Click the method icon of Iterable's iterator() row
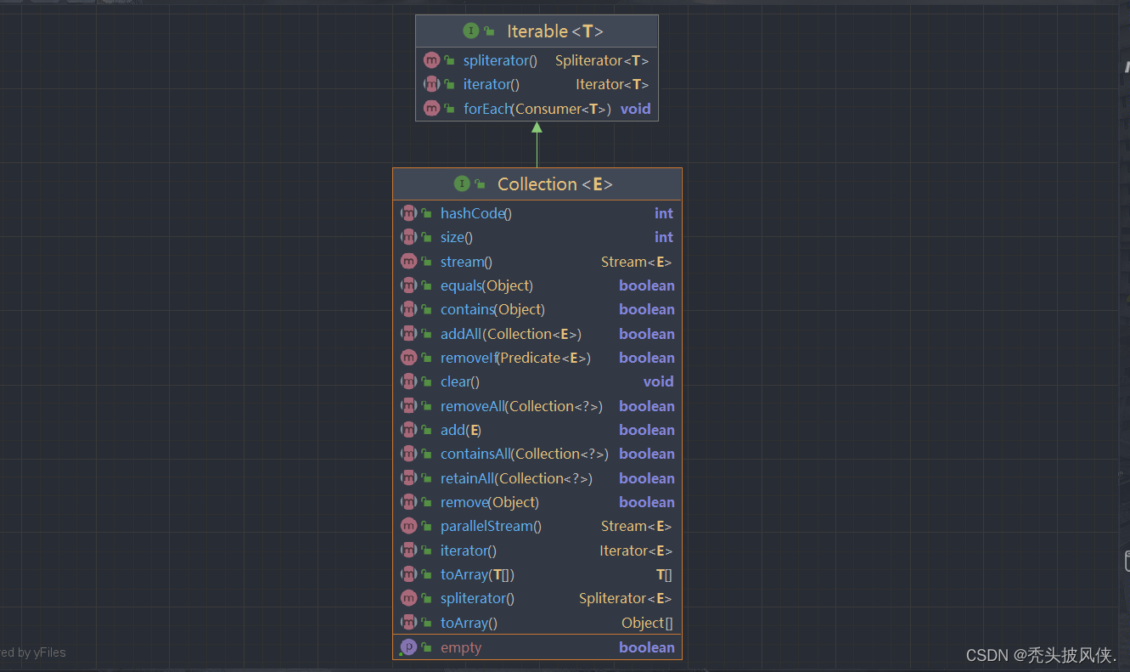Image resolution: width=1130 pixels, height=672 pixels. pyautogui.click(x=431, y=84)
